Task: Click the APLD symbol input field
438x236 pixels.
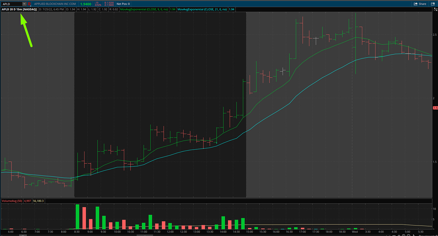Action: pyautogui.click(x=11, y=4)
